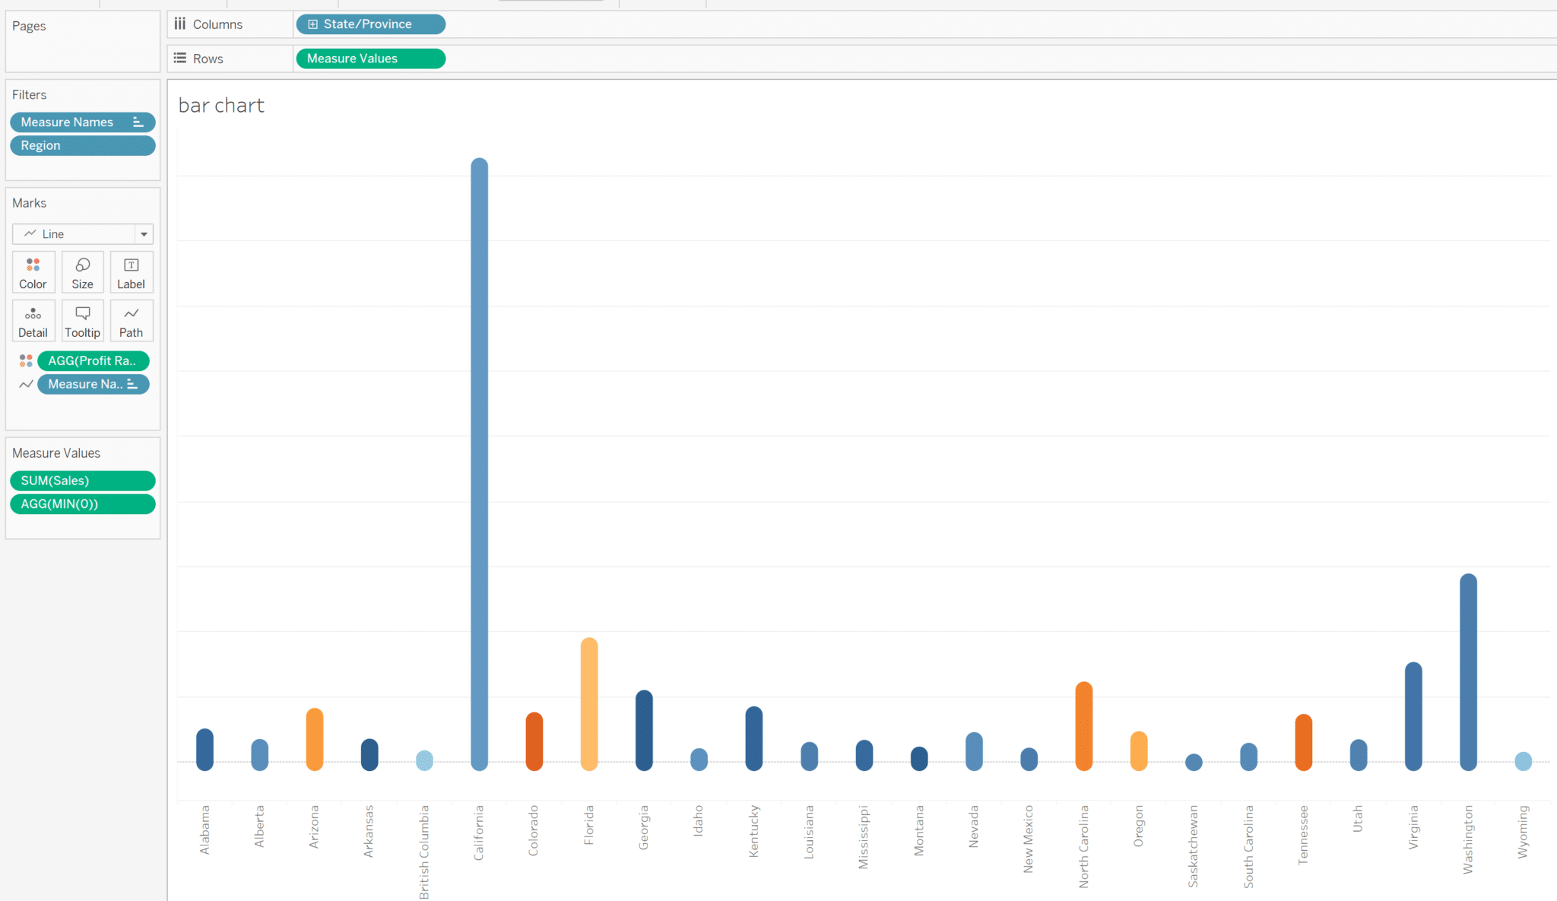Select the Size shelf icon
Image resolution: width=1557 pixels, height=901 pixels.
coord(82,272)
